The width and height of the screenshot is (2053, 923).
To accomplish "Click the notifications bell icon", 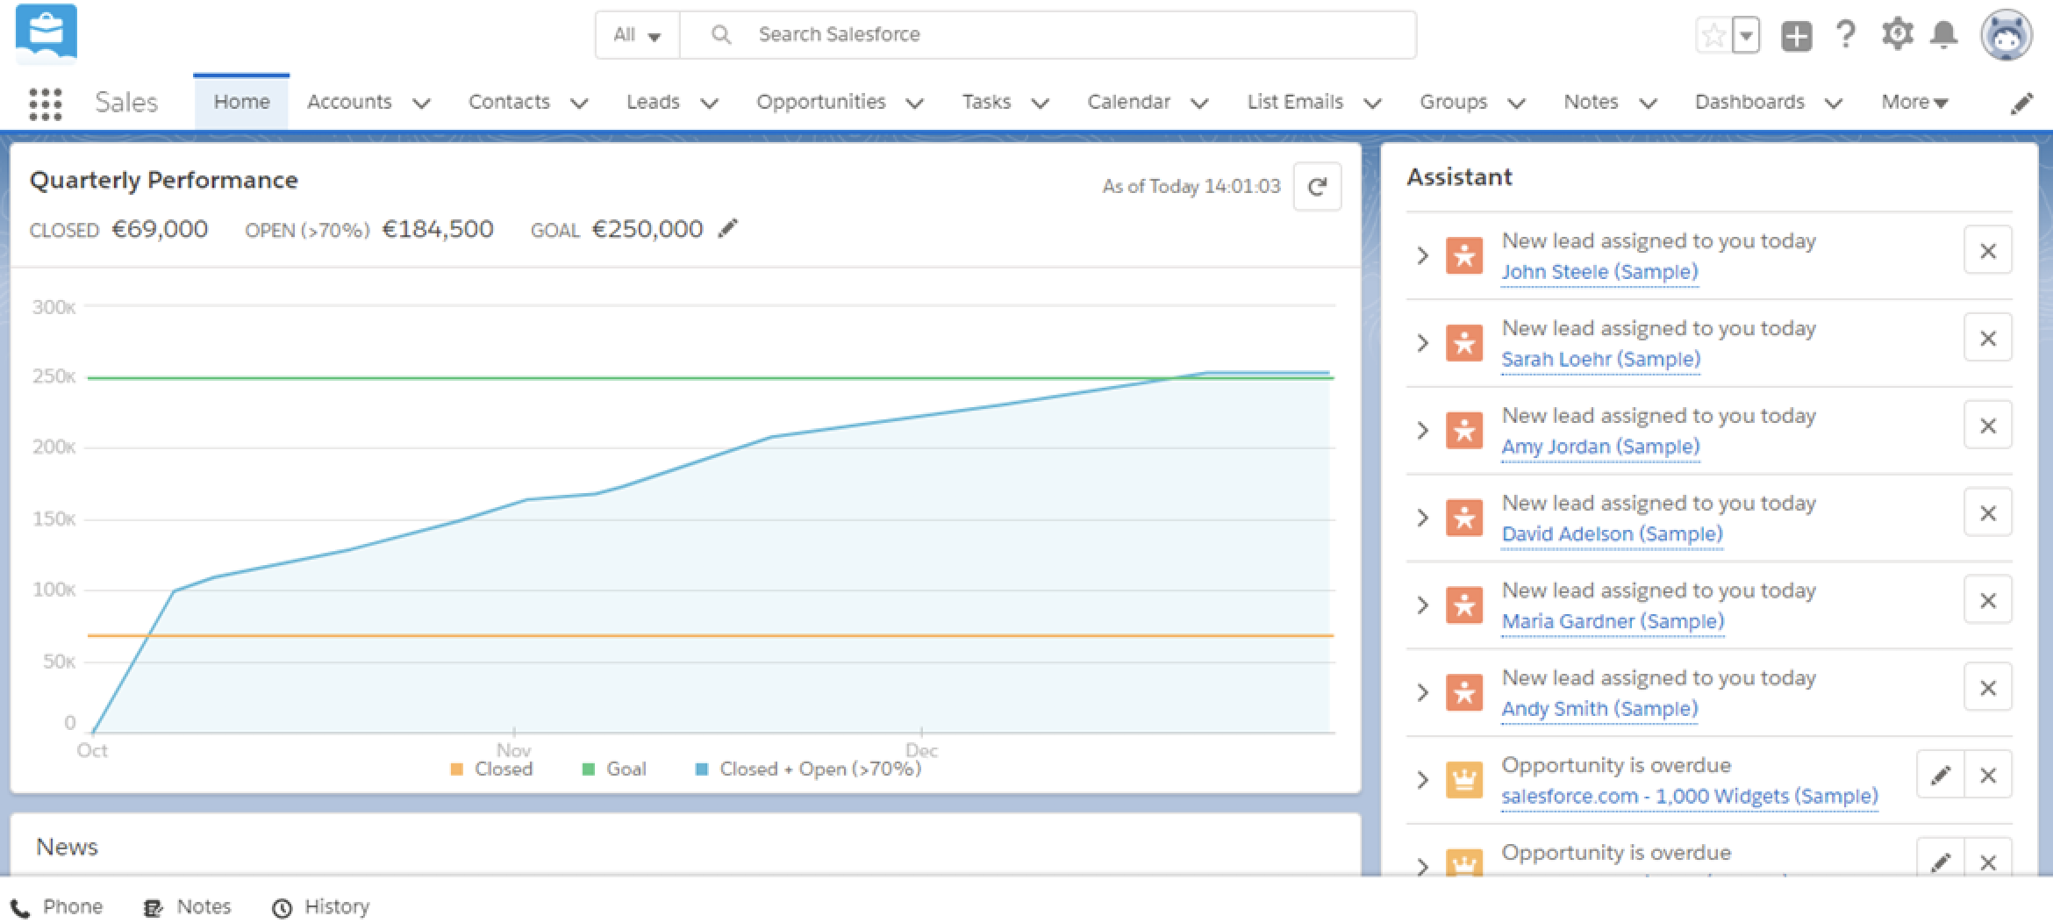I will [x=1944, y=35].
